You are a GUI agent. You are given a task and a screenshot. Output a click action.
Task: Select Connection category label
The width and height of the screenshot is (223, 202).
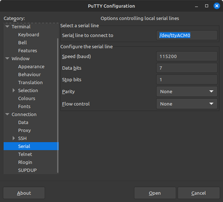pos(24,115)
